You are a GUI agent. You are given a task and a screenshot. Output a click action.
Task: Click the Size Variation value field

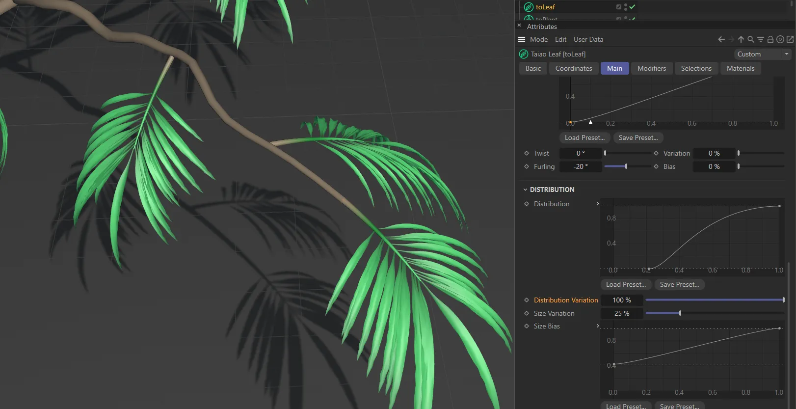click(622, 313)
